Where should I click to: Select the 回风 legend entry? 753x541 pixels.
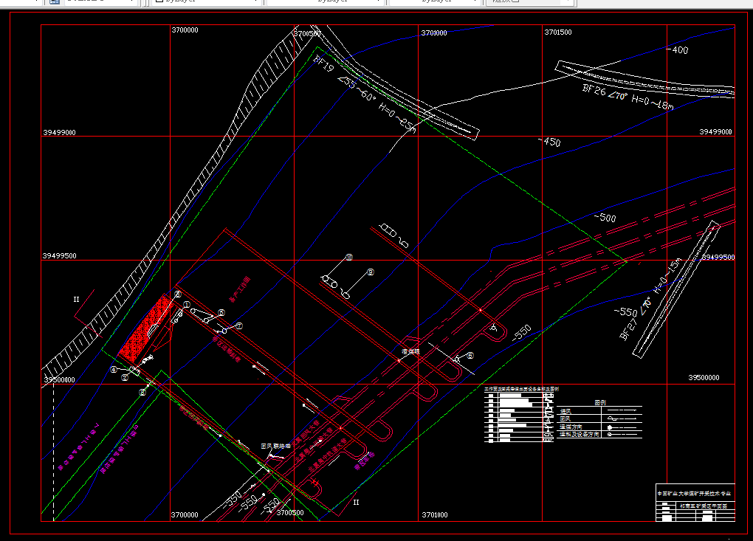tap(565, 418)
